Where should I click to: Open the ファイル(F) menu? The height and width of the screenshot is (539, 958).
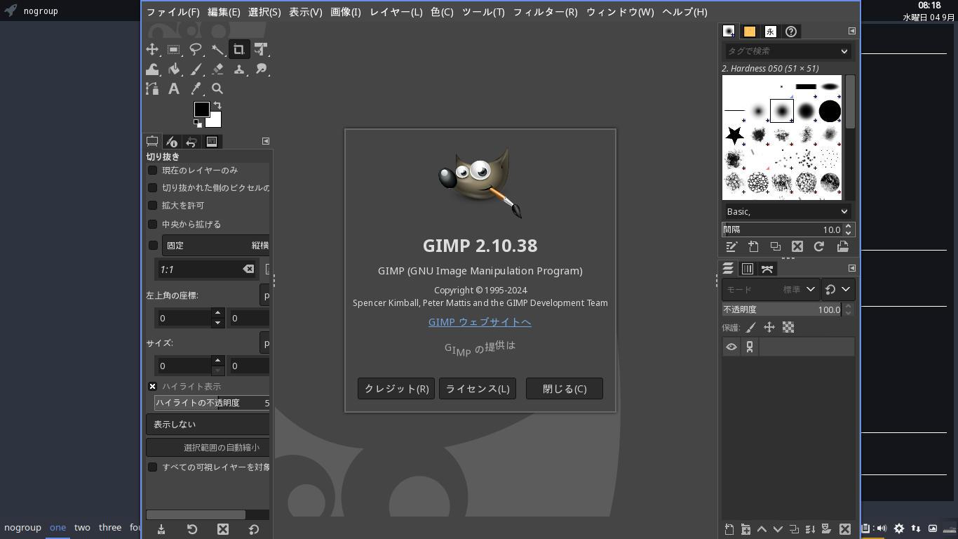tap(173, 12)
